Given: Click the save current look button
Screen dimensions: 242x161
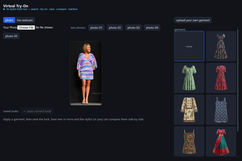Looking at the screenshot, I should point(37,111).
